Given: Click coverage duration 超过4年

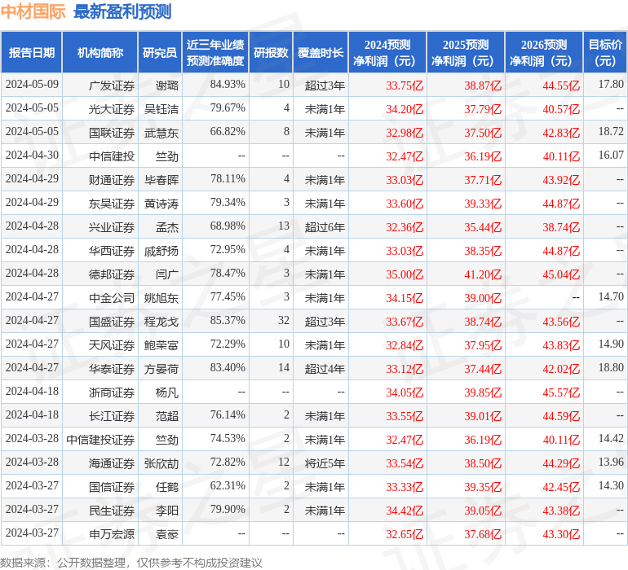Looking at the screenshot, I should [325, 368].
